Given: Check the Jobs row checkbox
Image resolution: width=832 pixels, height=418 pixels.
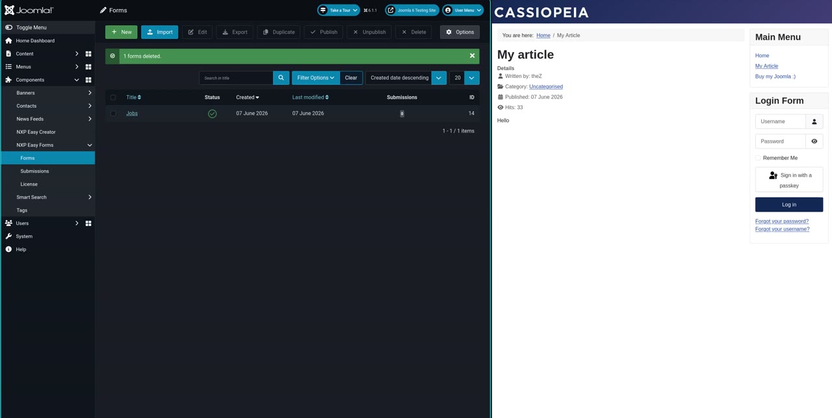Looking at the screenshot, I should 113,114.
